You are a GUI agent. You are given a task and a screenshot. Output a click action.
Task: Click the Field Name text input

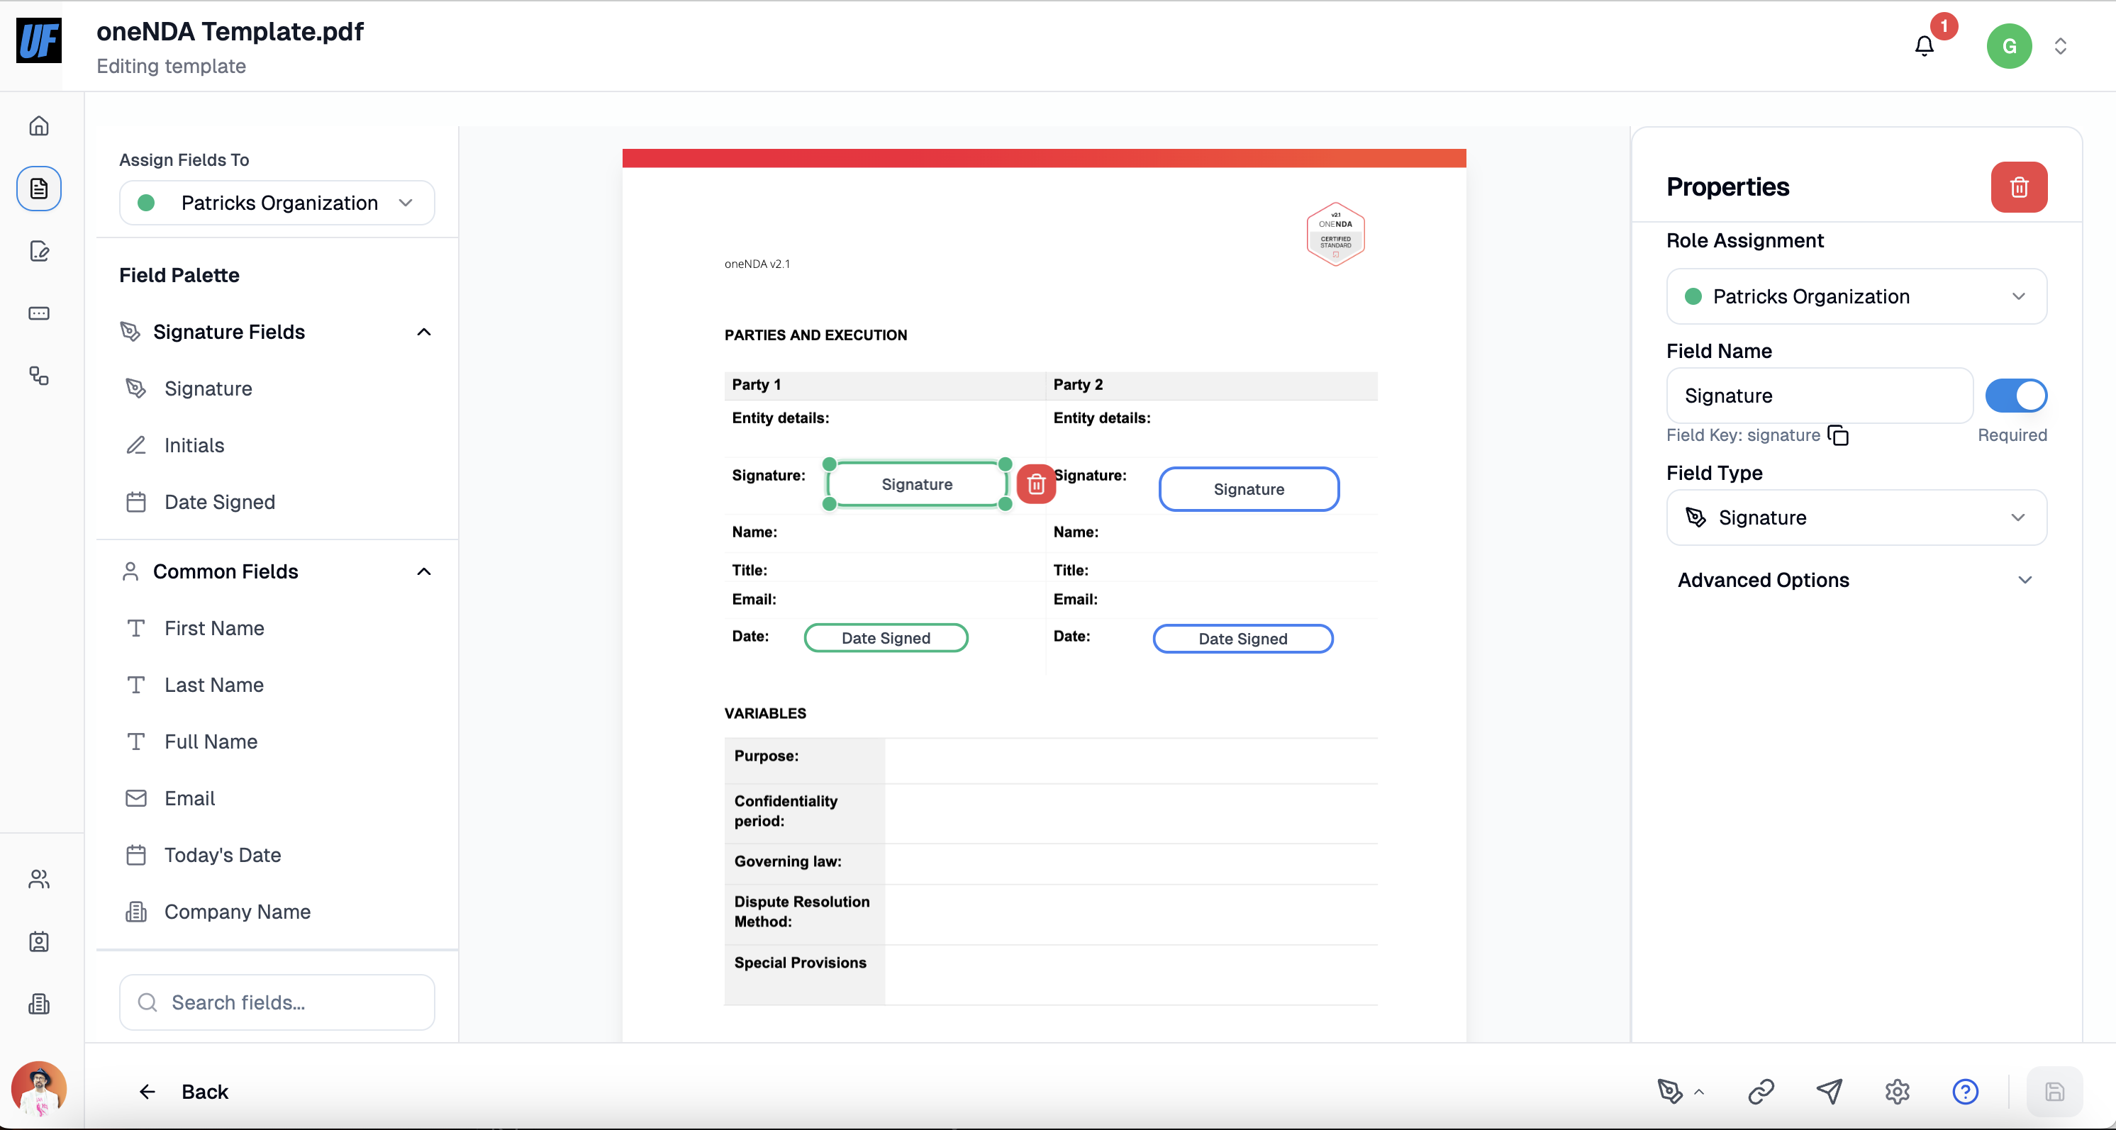(x=1819, y=396)
